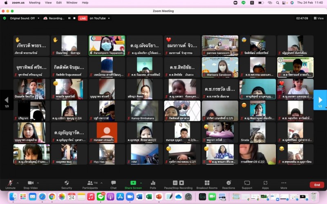Click the battery status icon
This screenshot has height=204, width=327.
point(261,3)
